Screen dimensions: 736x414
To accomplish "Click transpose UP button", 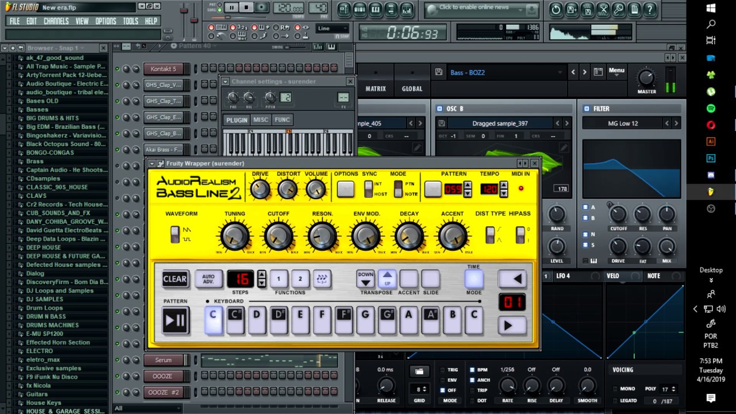I will tap(387, 279).
